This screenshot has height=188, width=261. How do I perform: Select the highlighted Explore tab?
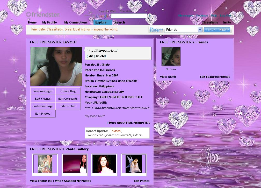[x=103, y=22]
